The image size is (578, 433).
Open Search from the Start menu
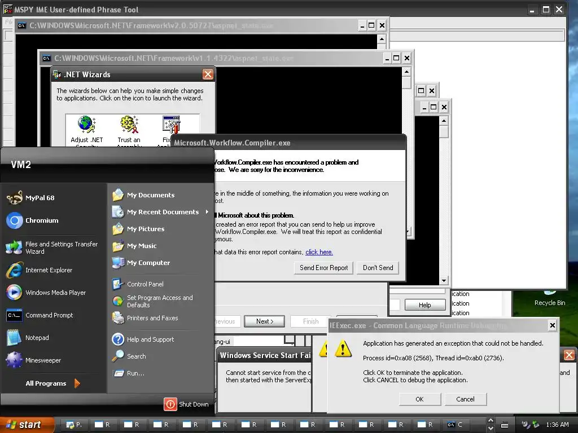(x=129, y=356)
